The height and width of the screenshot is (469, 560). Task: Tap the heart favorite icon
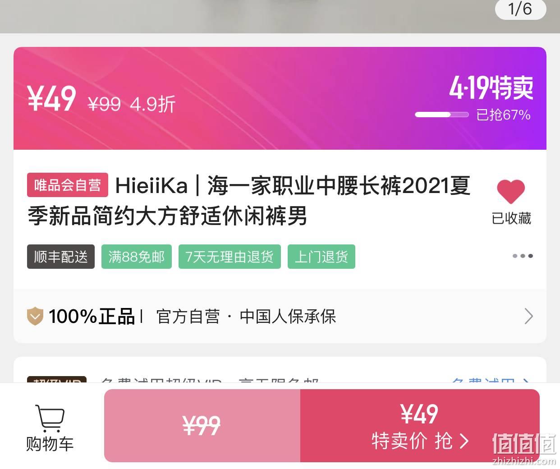click(x=511, y=191)
